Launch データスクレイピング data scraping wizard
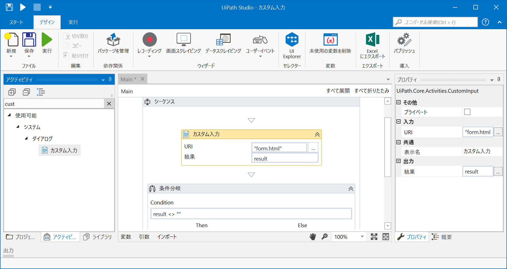 (223, 43)
